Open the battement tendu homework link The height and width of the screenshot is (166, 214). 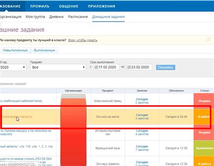(21, 101)
